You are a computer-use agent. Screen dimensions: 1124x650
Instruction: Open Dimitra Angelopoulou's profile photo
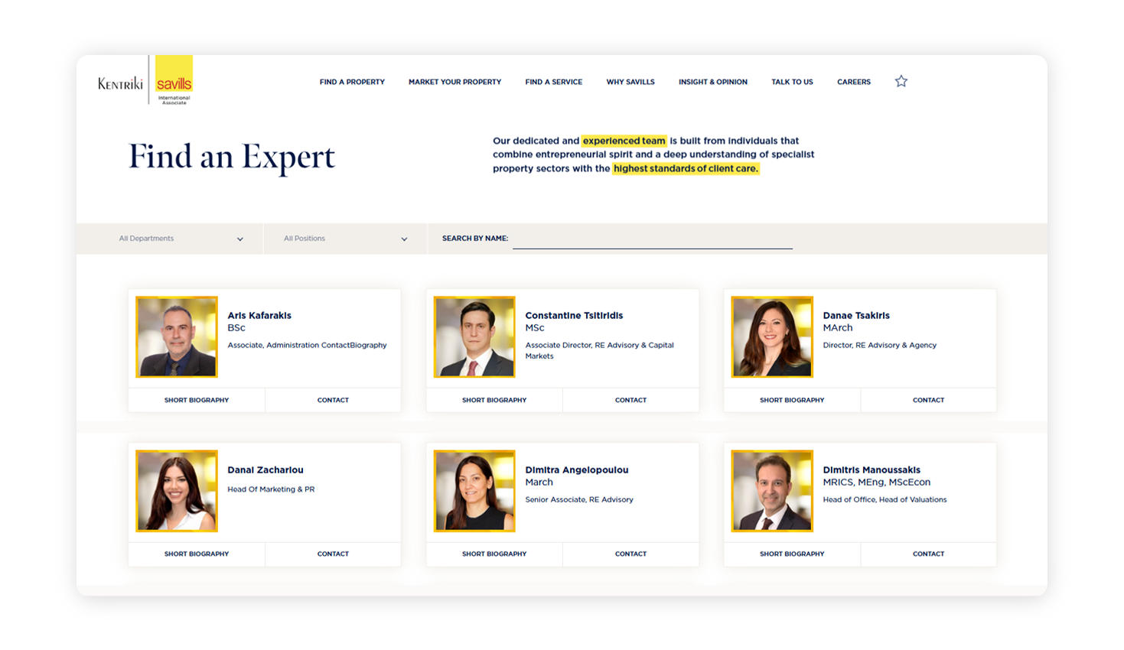tap(474, 490)
